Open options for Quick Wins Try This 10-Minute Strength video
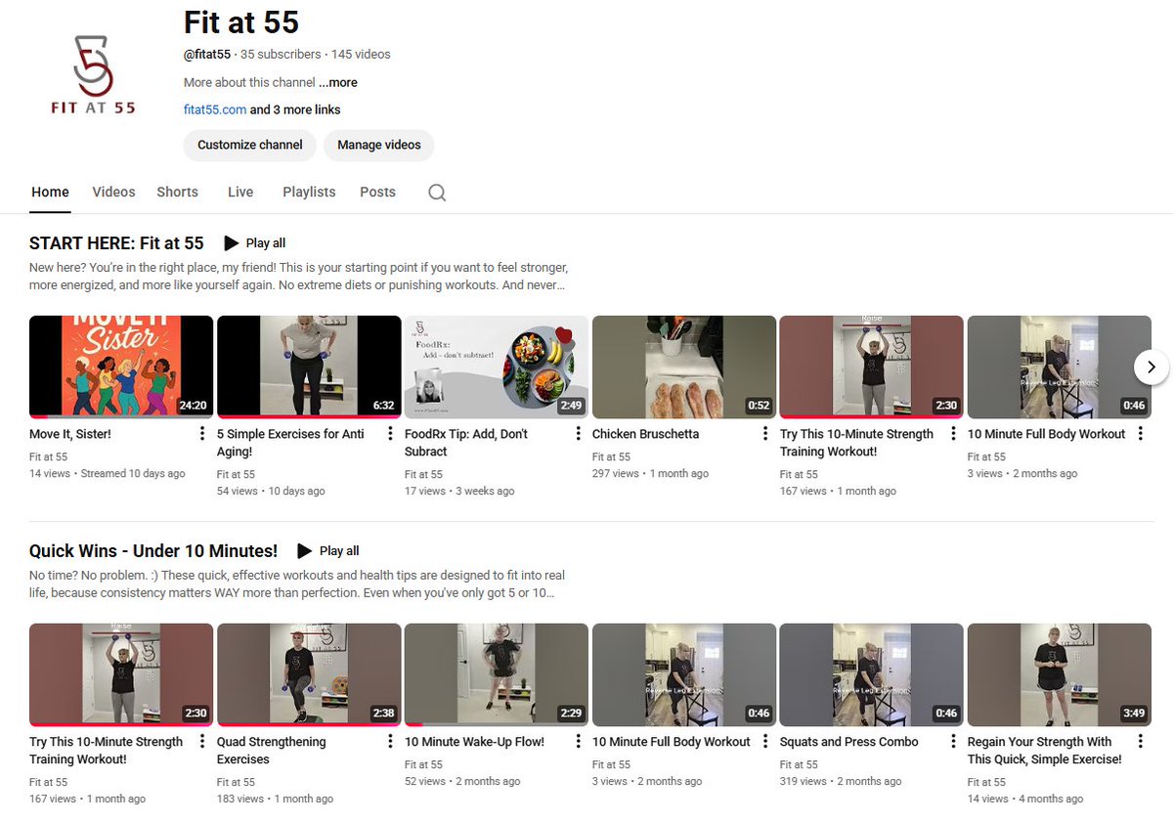 [x=202, y=742]
